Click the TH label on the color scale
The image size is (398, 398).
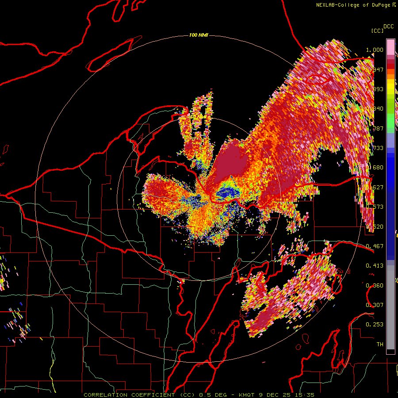point(380,344)
